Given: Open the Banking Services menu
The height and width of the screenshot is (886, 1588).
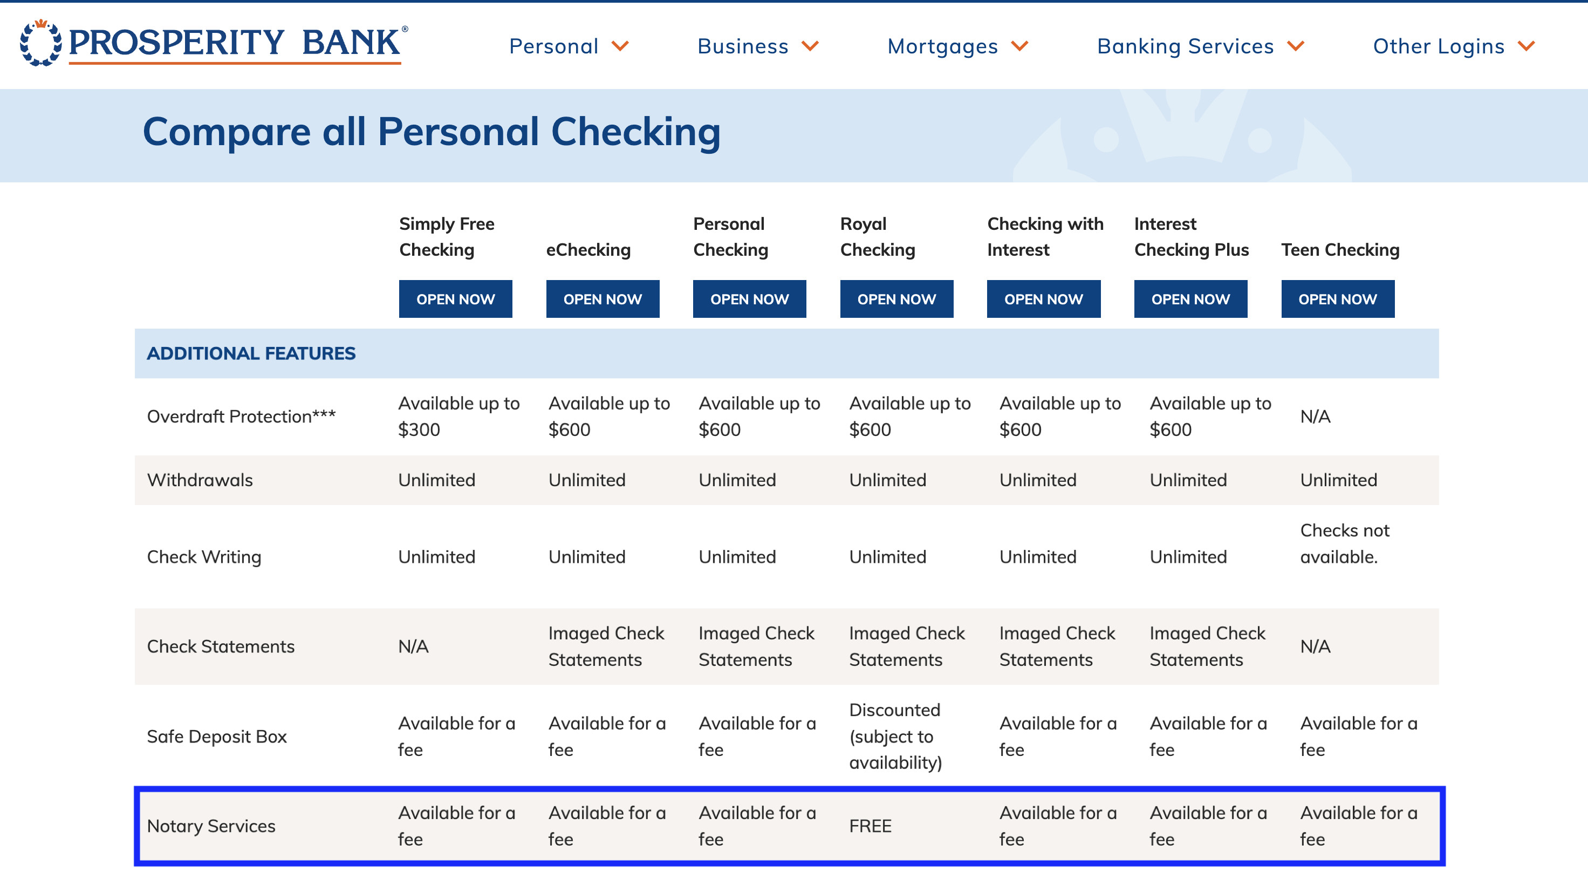Looking at the screenshot, I should coord(1185,46).
